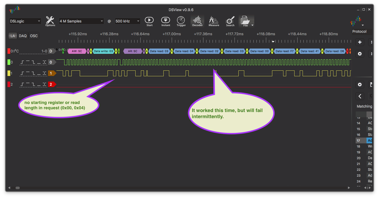Screen dimensions: 379x198
Task: Open the 4 M Samples dropdown
Action: coord(81,21)
